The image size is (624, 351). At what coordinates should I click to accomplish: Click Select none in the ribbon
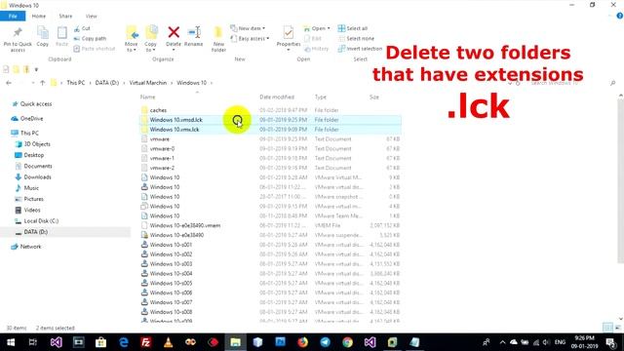[356, 39]
